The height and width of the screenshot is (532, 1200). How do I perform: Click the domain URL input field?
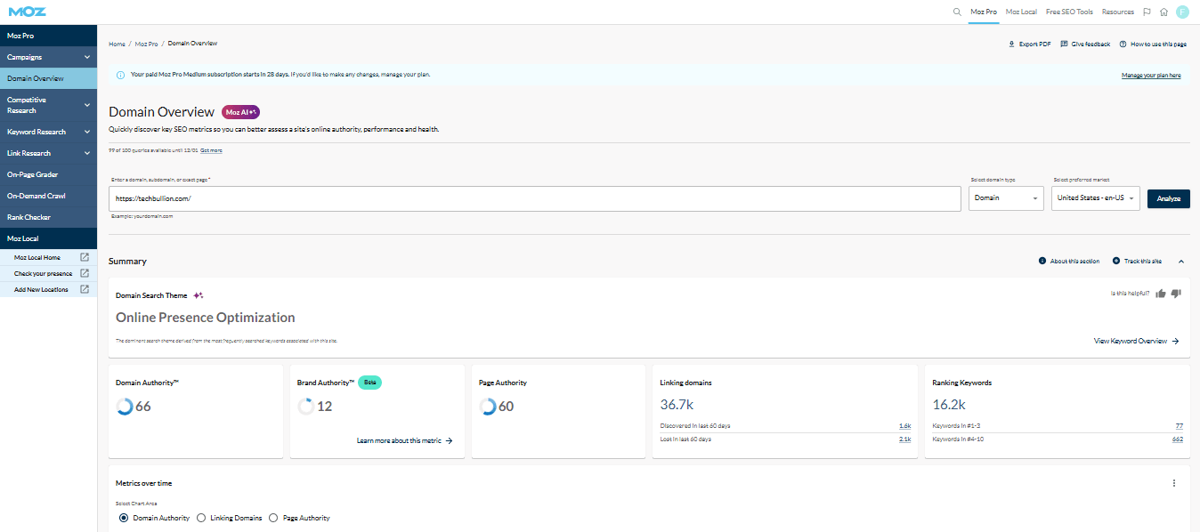pos(535,198)
